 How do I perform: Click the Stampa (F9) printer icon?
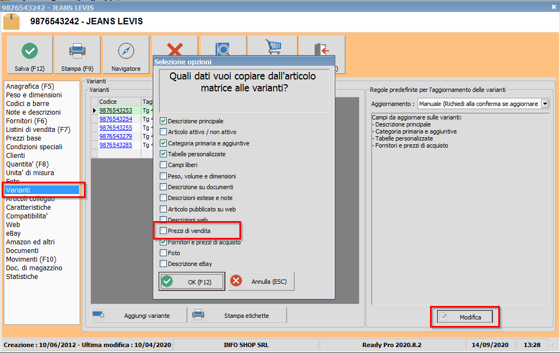77,51
